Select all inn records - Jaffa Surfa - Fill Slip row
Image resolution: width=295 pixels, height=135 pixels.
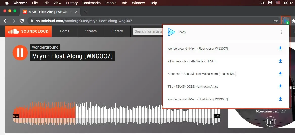(x=226, y=61)
